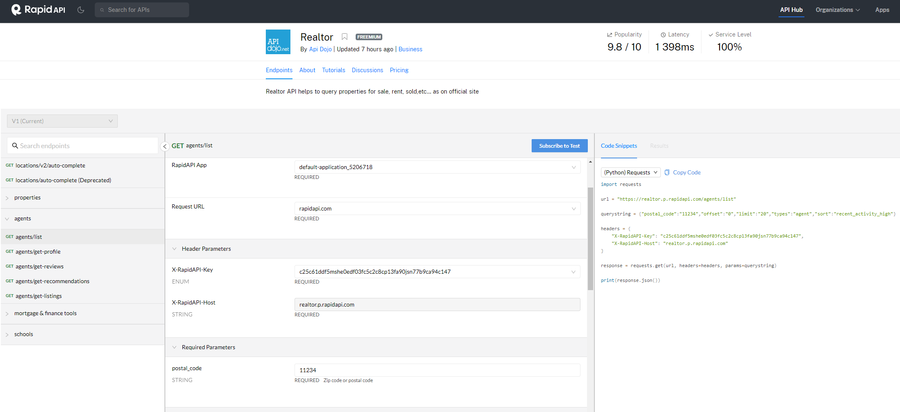Click the API Dojo logo thumbnail
The width and height of the screenshot is (900, 412).
click(278, 42)
